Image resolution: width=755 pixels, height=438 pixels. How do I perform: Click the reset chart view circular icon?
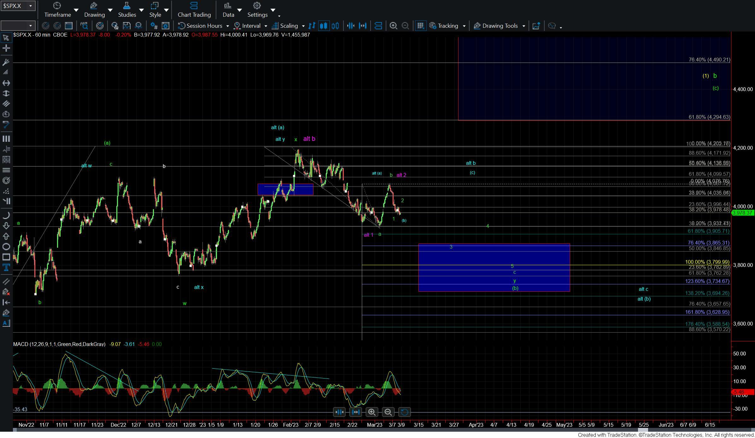pos(405,412)
